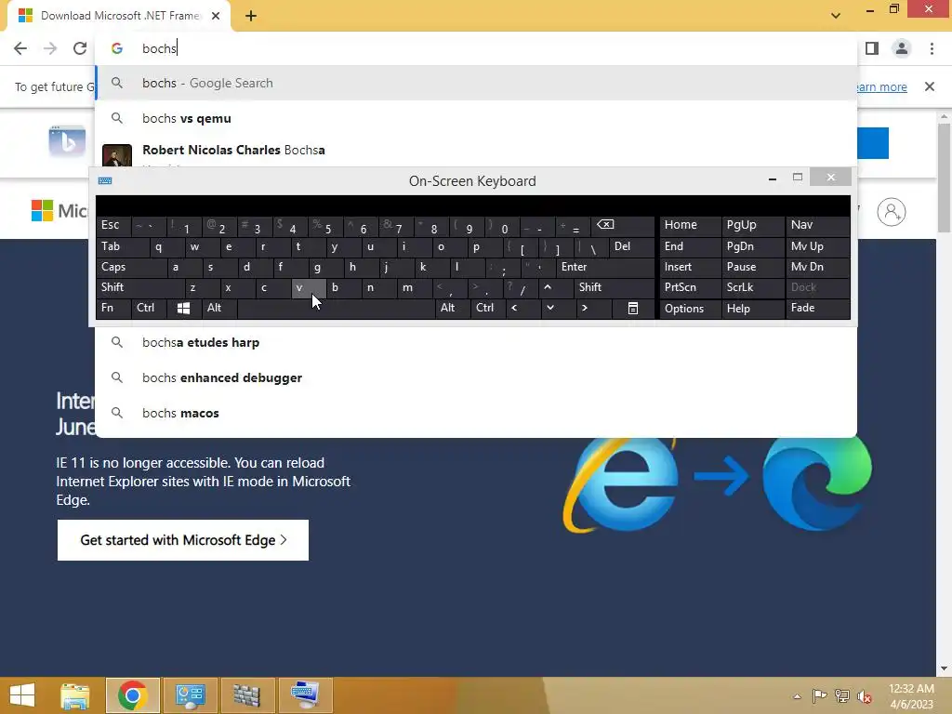Open File Explorer from taskbar

pos(75,695)
